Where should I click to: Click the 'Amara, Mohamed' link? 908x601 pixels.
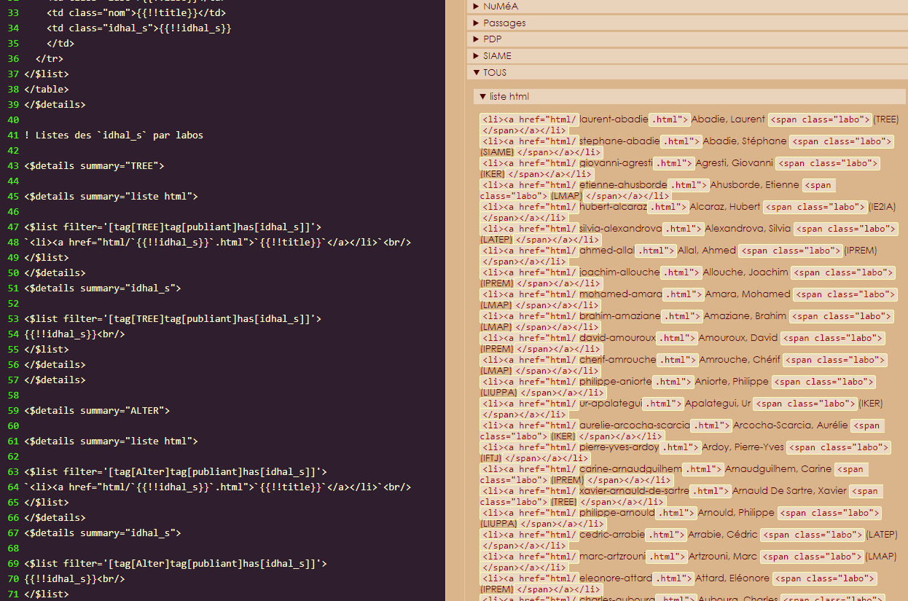click(747, 294)
